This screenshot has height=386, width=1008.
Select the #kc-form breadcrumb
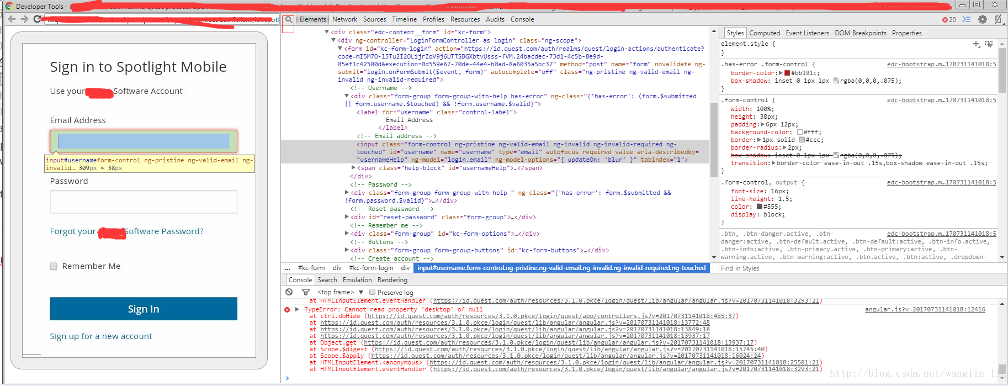pos(311,268)
